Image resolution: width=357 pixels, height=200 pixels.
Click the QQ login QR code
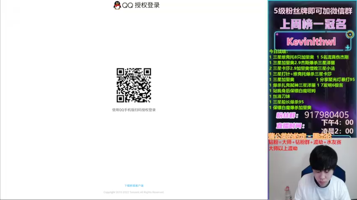134,85
